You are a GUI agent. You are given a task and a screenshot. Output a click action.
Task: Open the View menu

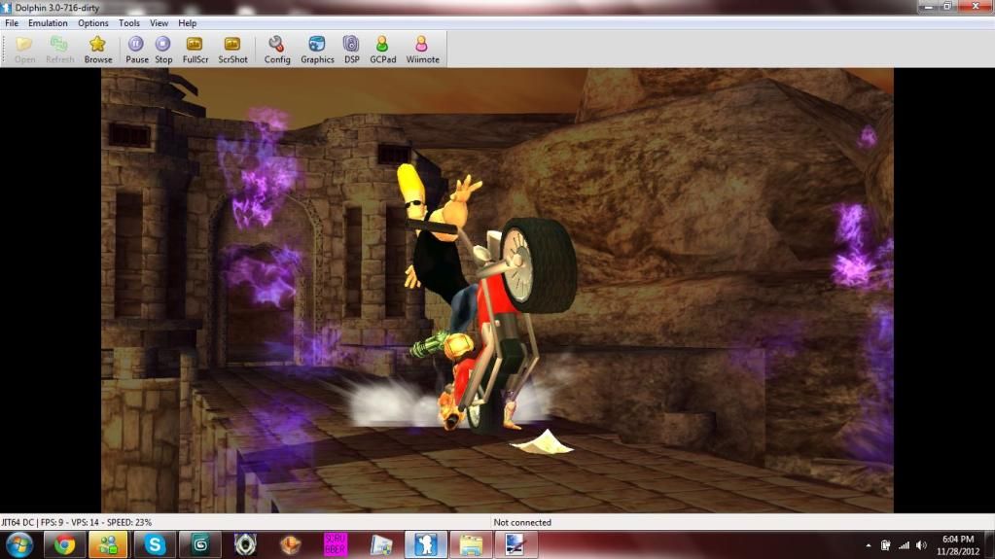click(159, 22)
